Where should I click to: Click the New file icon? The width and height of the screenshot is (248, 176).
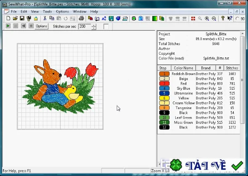pos(8,19)
